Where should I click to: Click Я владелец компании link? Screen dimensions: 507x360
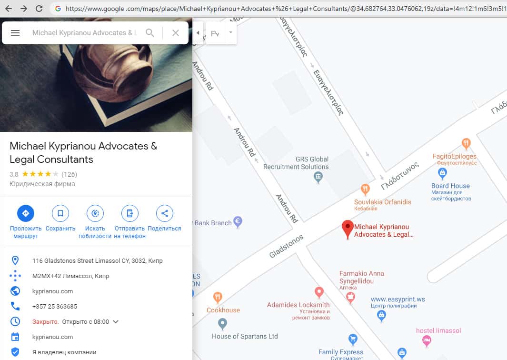click(64, 352)
